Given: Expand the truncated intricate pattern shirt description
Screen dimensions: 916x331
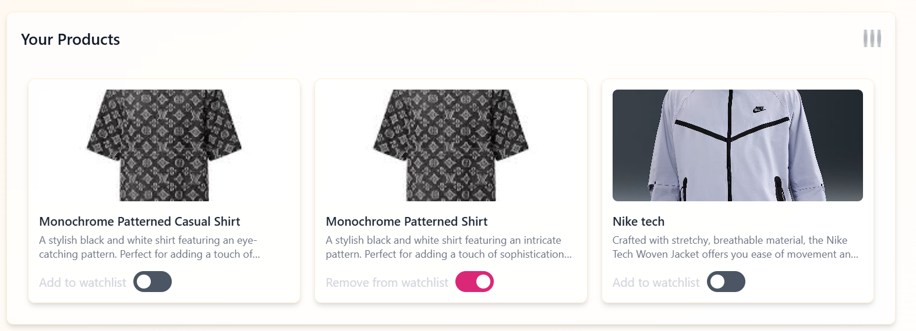Looking at the screenshot, I should pos(449,247).
